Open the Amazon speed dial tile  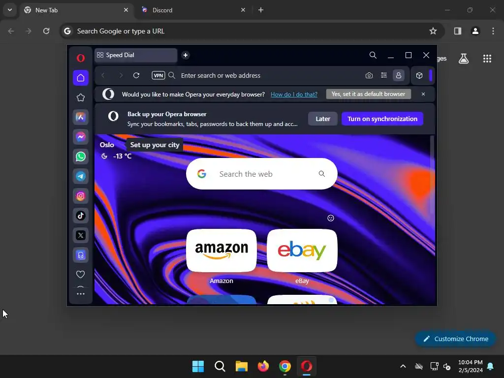click(221, 251)
